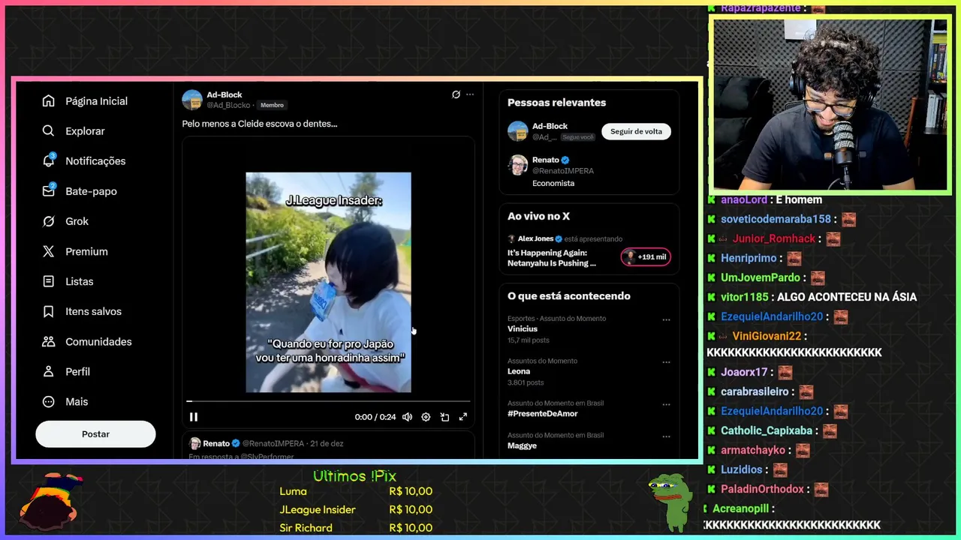Click the Pepe frog overlay image
The height and width of the screenshot is (540, 961).
[x=670, y=502]
